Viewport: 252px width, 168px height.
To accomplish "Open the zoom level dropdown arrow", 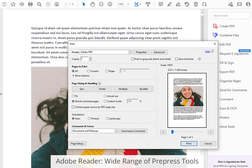I will click(128, 4).
